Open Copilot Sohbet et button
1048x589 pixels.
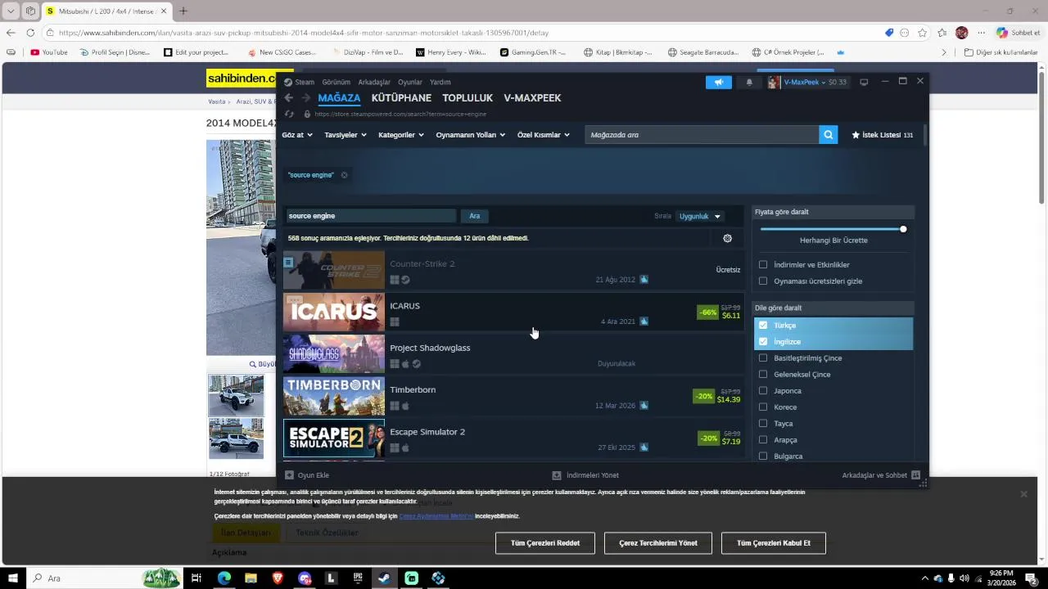(x=1019, y=33)
